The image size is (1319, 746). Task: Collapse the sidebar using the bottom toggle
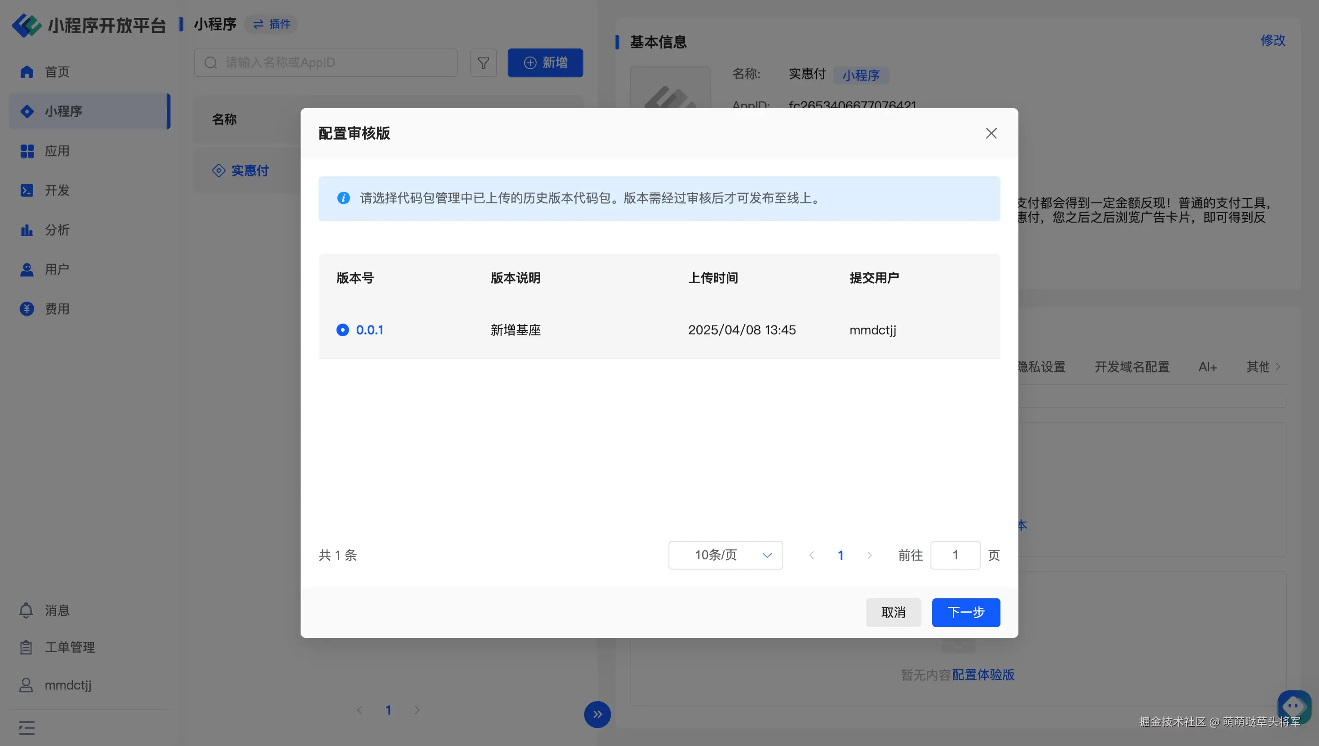[x=26, y=728]
